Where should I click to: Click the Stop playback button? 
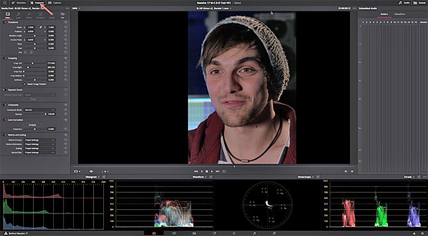pos(206,171)
